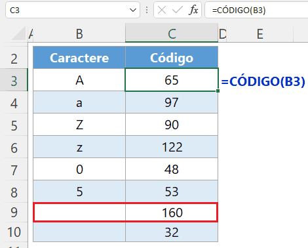Select column D header
308x248 pixels.
click(x=222, y=34)
